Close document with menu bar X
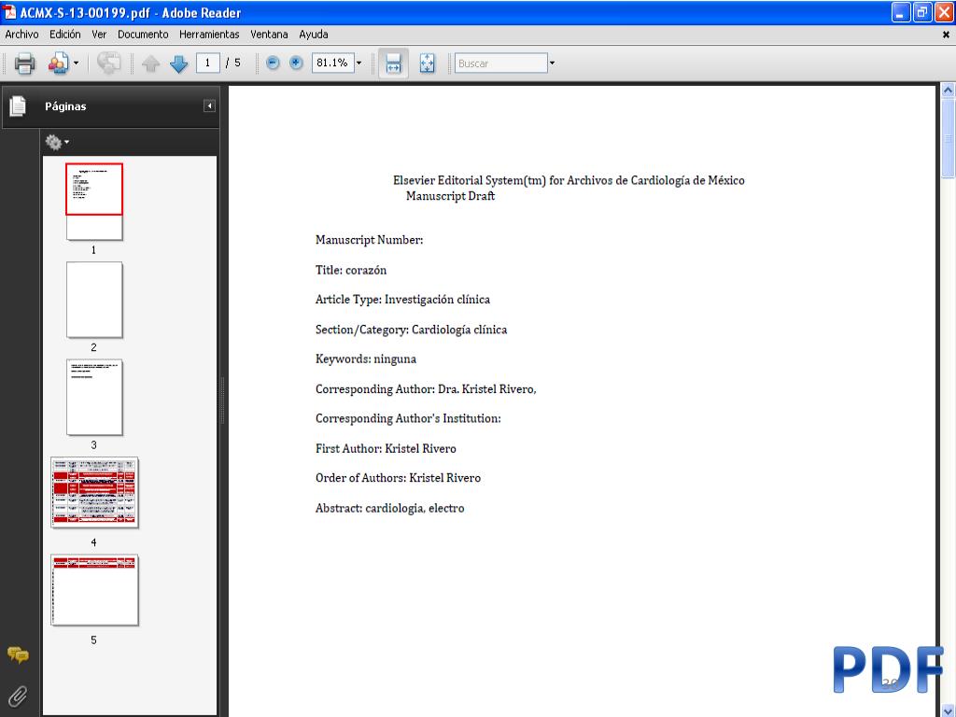Screen dimensions: 956x717 tap(946, 35)
